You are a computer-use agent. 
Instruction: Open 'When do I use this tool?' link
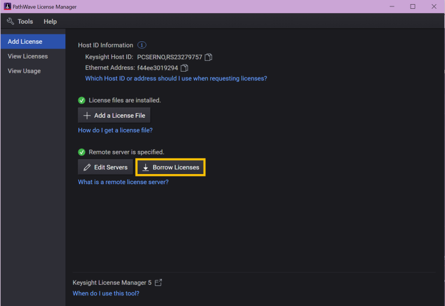(x=106, y=293)
